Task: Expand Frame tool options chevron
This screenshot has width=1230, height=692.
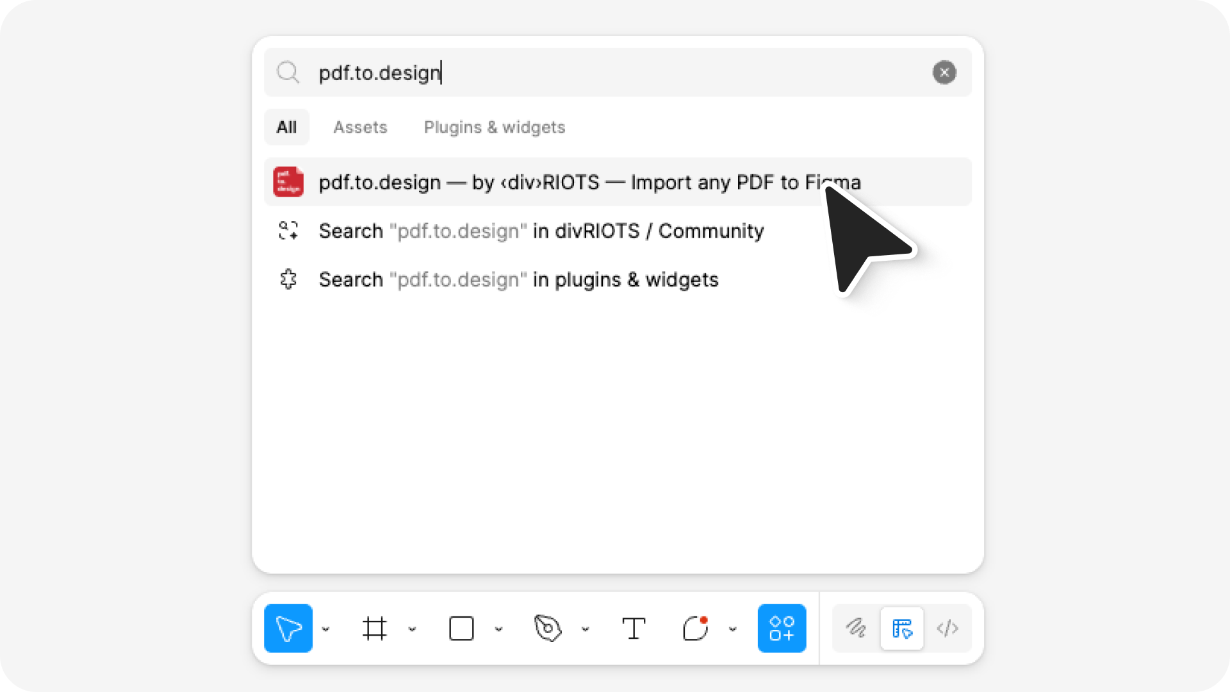Action: pyautogui.click(x=412, y=629)
